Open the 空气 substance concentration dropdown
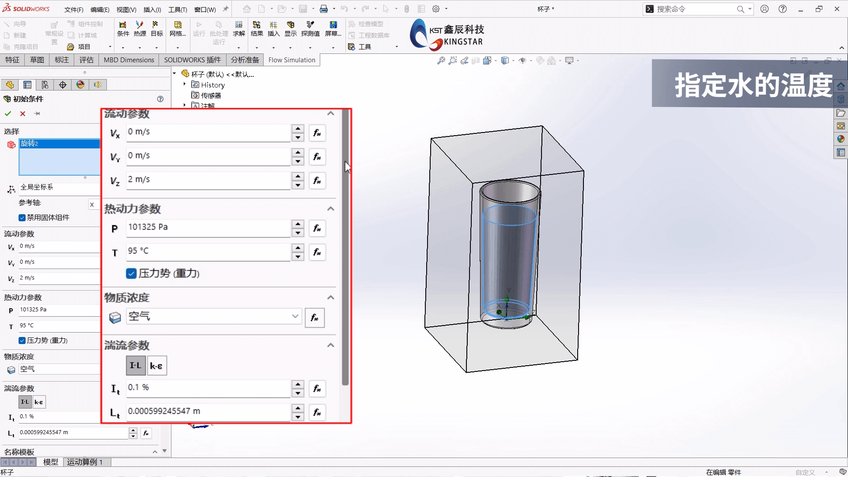This screenshot has width=848, height=477. click(295, 316)
